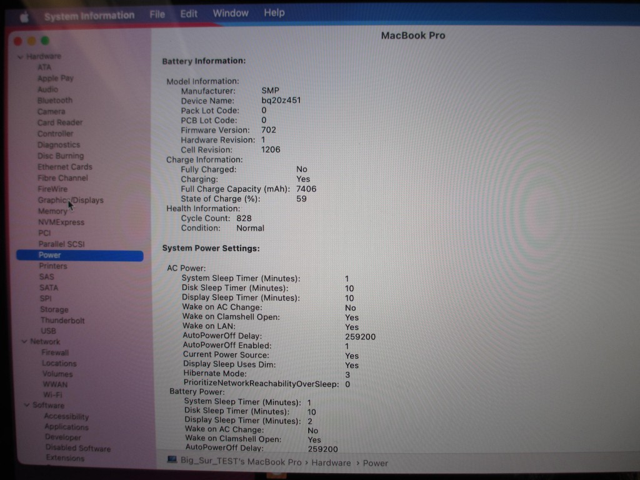
Task: Select FireWire in the sidebar
Action: click(52, 189)
